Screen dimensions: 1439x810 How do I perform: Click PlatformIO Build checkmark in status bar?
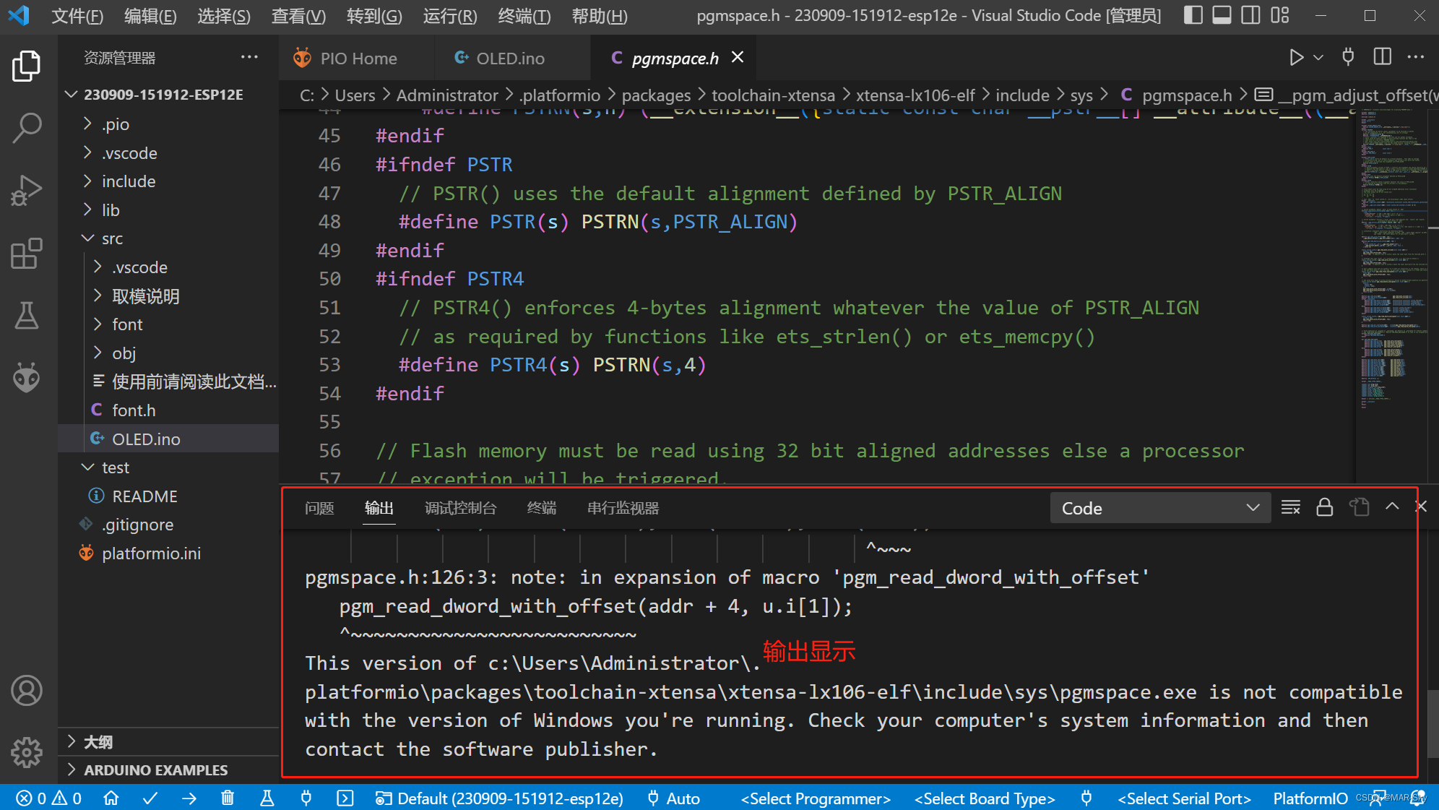click(x=150, y=798)
